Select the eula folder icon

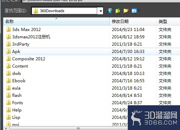(8, 88)
